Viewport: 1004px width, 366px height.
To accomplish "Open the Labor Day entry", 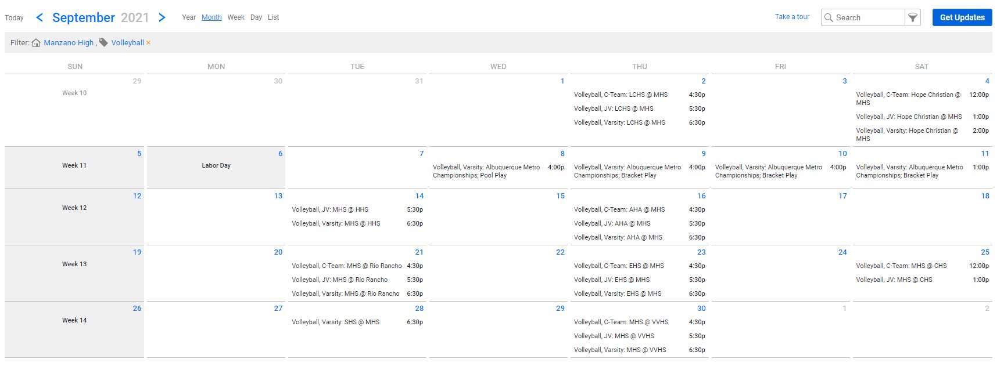I will coord(216,165).
